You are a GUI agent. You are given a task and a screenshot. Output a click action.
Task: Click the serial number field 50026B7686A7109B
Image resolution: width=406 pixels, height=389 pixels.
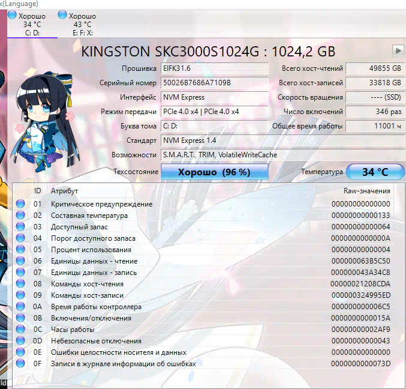(214, 83)
